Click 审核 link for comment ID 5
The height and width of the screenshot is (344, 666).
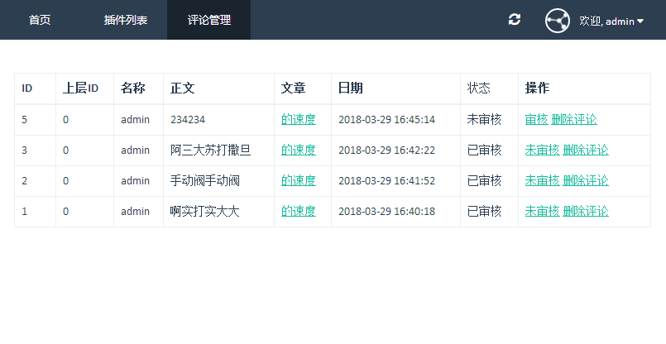click(x=536, y=119)
